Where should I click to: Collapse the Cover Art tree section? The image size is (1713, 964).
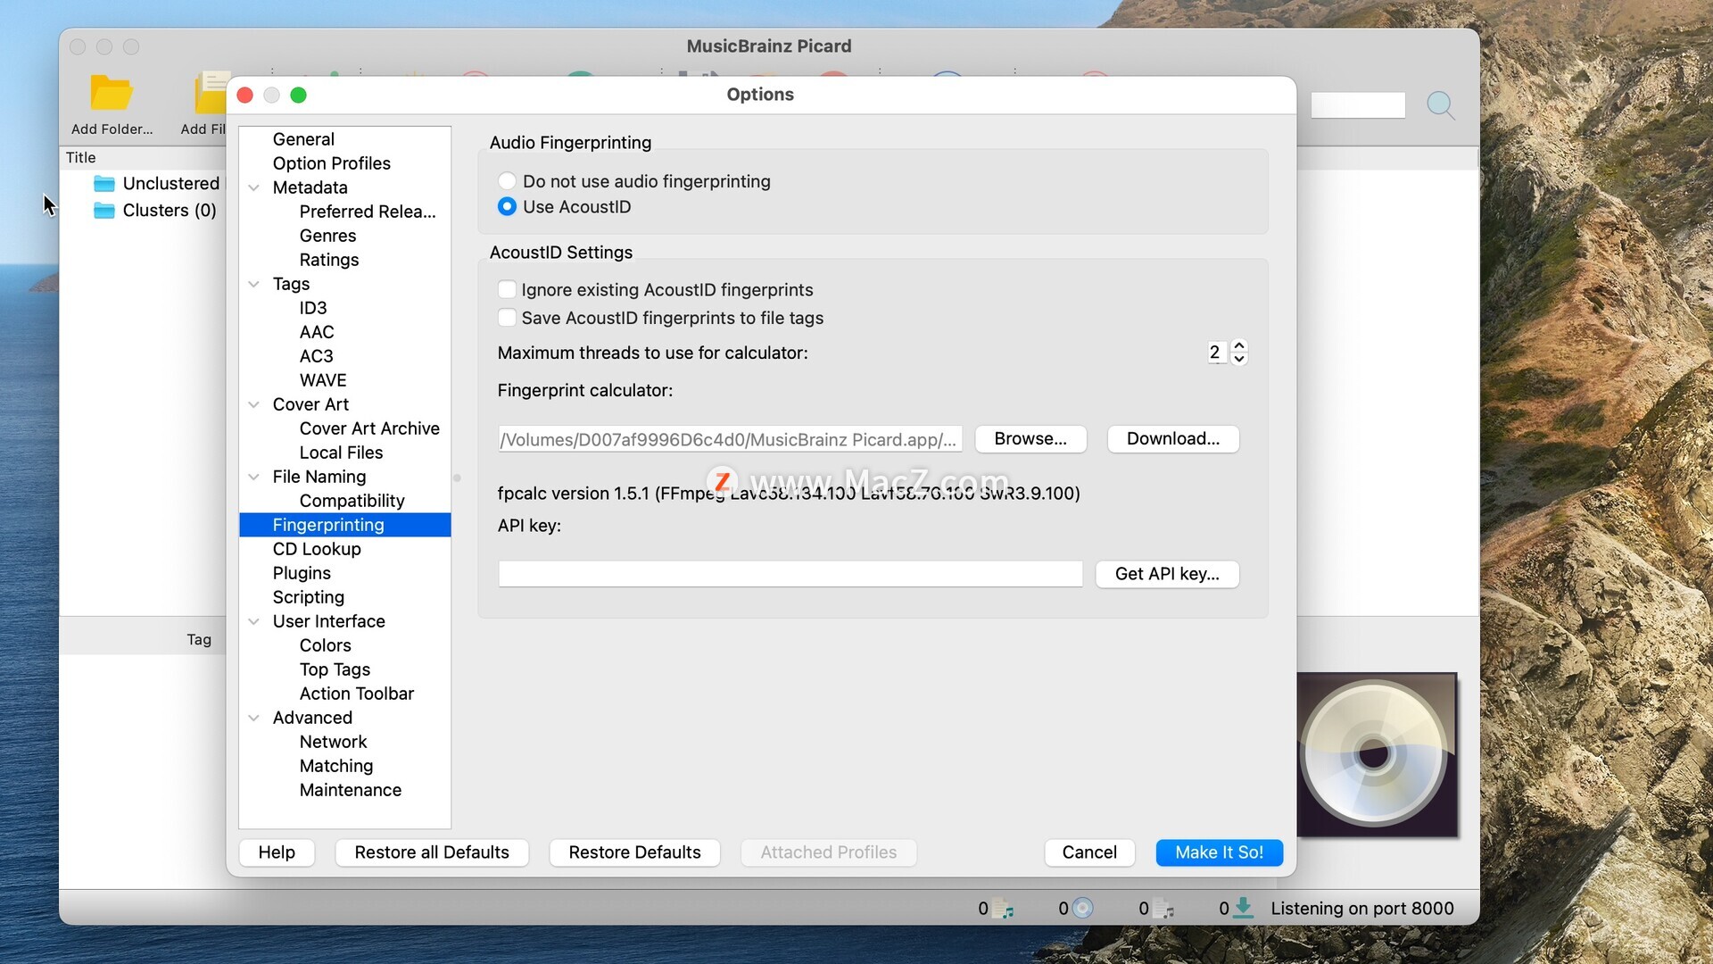[x=254, y=404]
